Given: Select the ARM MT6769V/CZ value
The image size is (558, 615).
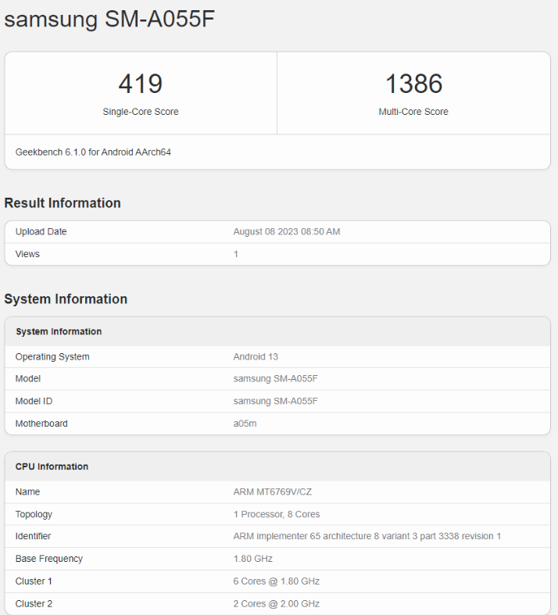Looking at the screenshot, I should click(273, 492).
